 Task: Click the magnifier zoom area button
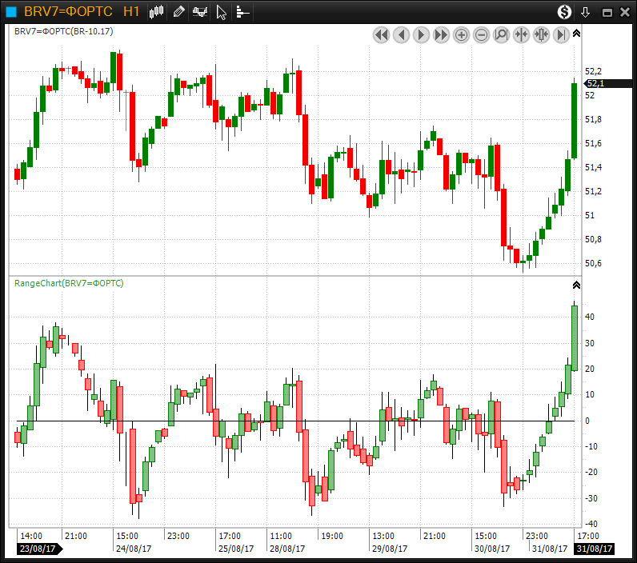pos(502,34)
